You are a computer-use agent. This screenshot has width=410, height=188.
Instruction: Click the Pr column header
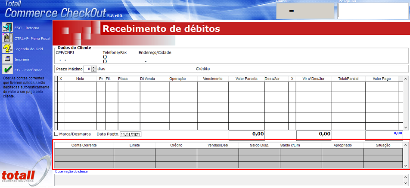click(x=101, y=79)
